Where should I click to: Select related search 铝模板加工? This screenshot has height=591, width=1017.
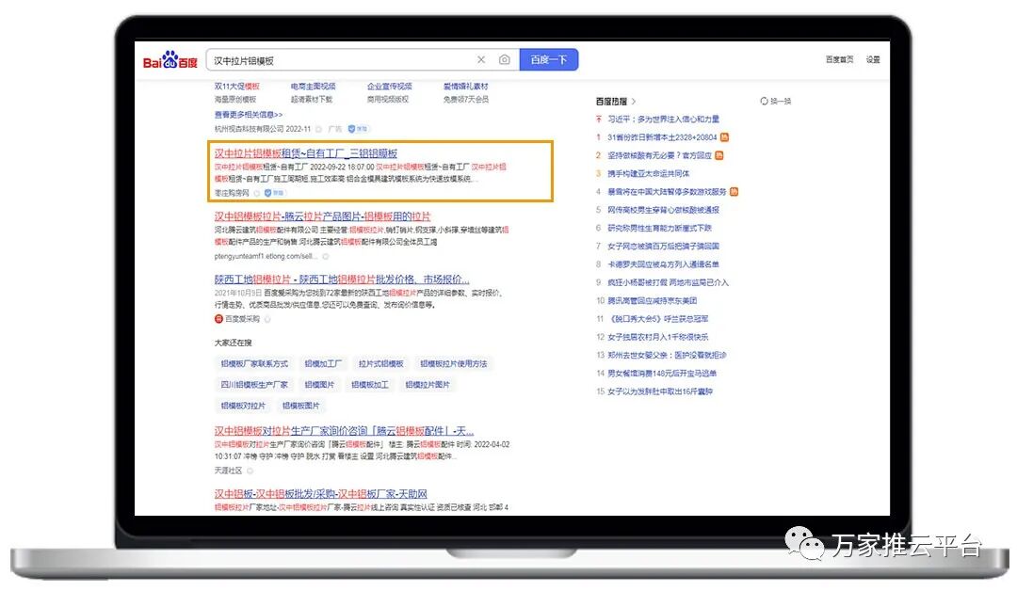pyautogui.click(x=370, y=385)
